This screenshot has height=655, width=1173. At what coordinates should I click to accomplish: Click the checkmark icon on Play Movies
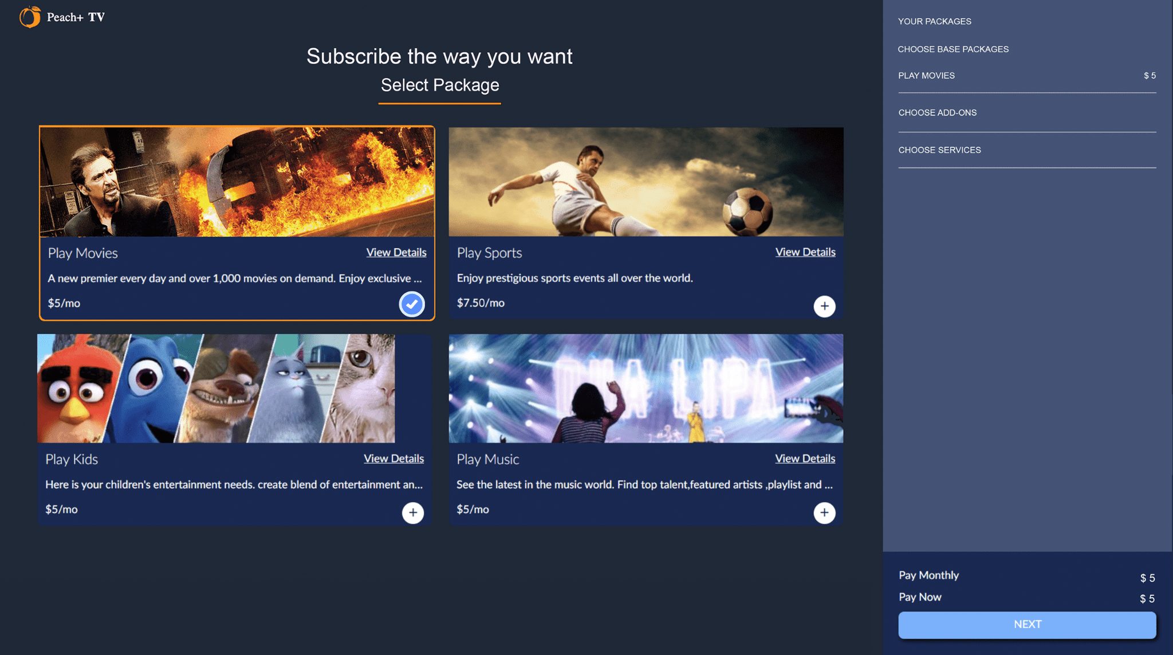tap(411, 304)
